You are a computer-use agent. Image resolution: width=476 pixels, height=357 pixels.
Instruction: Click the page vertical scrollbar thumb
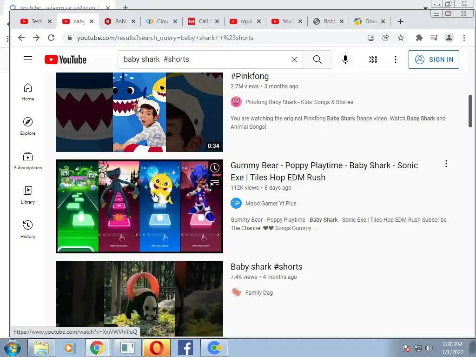(470, 111)
